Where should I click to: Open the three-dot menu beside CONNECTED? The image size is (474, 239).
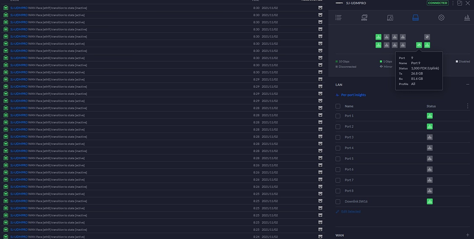(453, 3)
